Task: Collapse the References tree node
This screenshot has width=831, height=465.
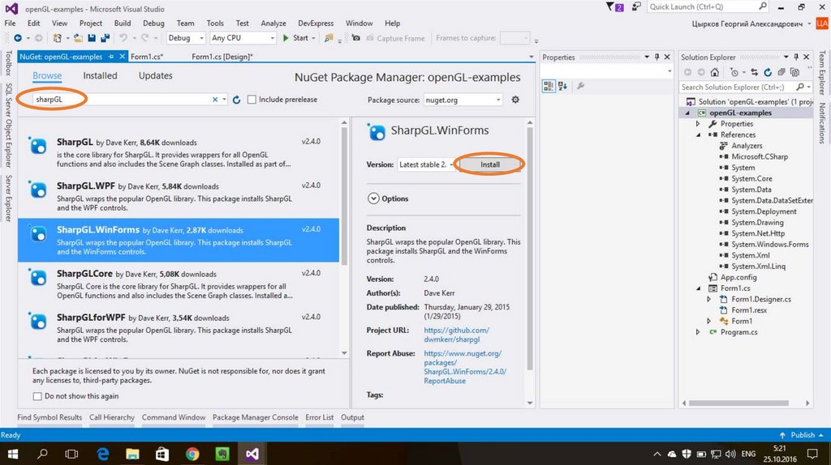Action: pos(698,135)
